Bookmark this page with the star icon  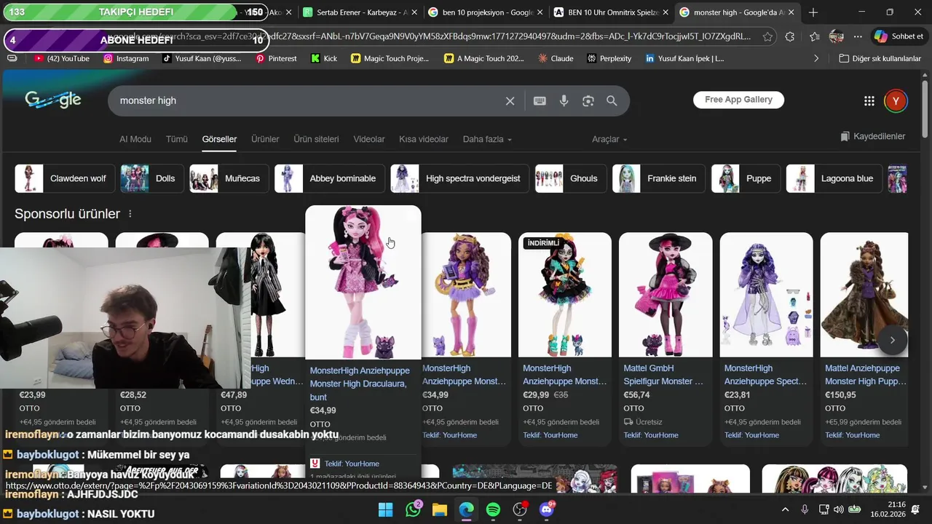[x=767, y=36]
